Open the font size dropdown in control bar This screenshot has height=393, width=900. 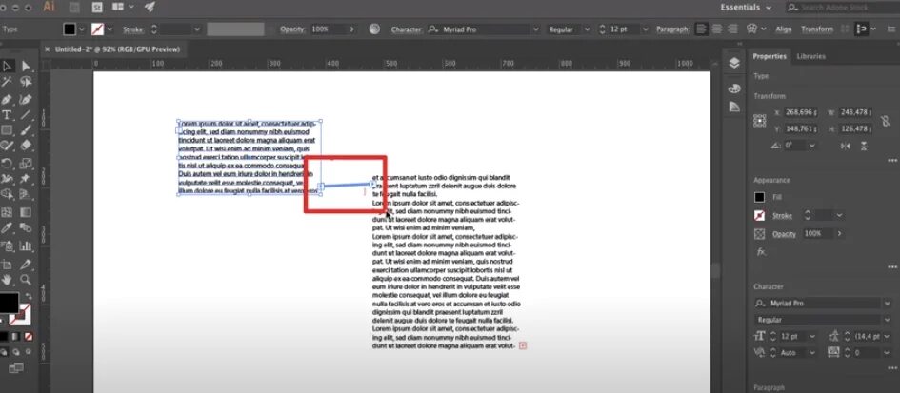point(646,29)
